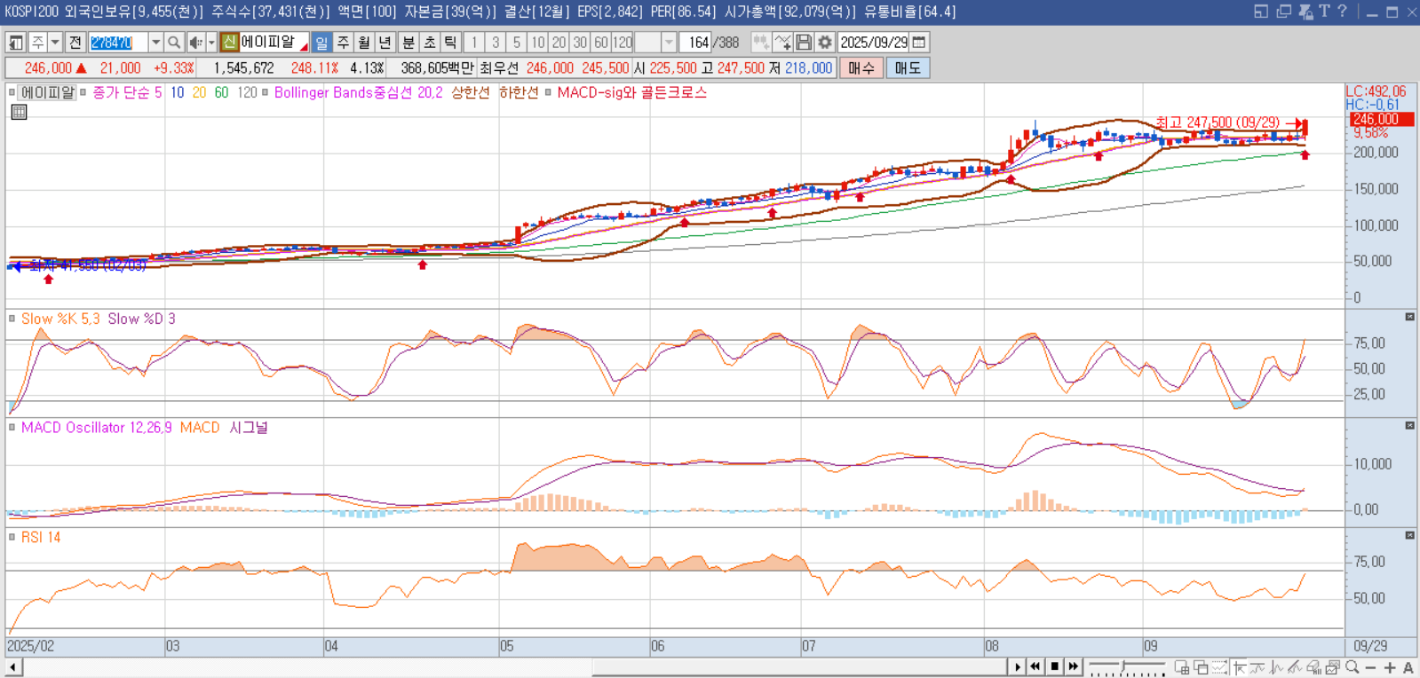
Task: Click the 매도 sell button
Action: (x=908, y=68)
